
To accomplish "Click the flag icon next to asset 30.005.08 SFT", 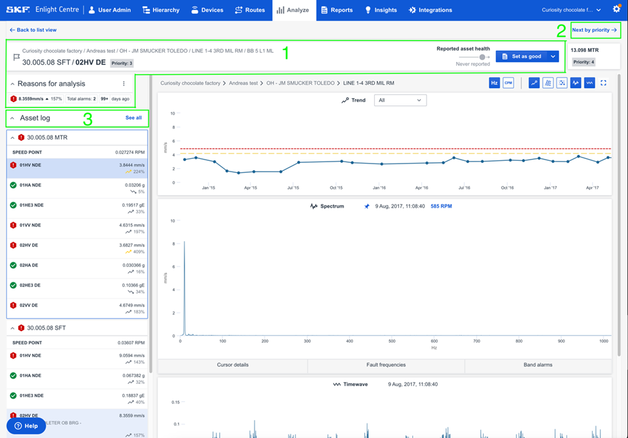I will click(x=16, y=58).
